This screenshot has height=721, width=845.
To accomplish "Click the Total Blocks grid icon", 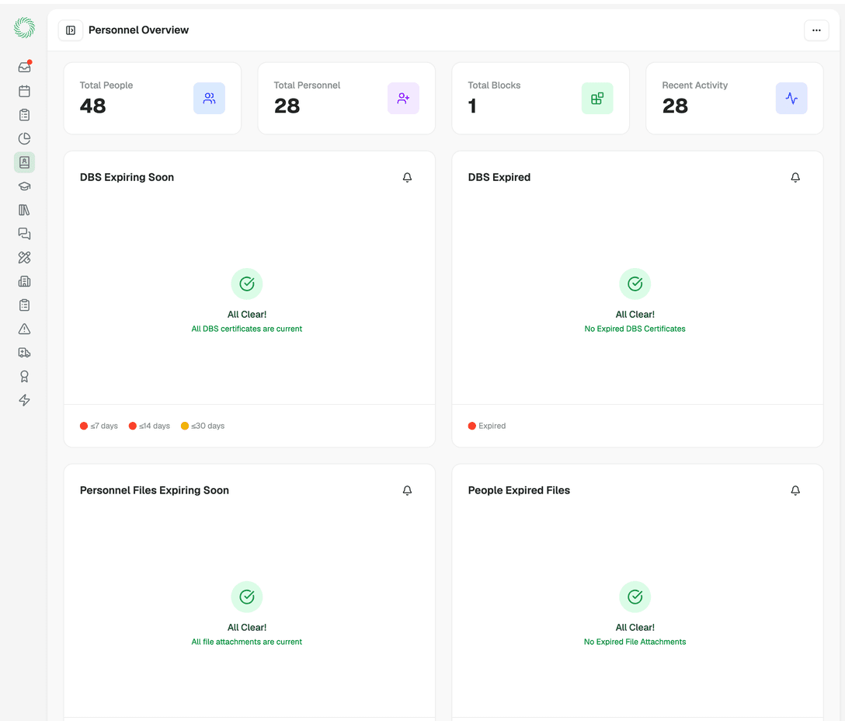I will (597, 98).
